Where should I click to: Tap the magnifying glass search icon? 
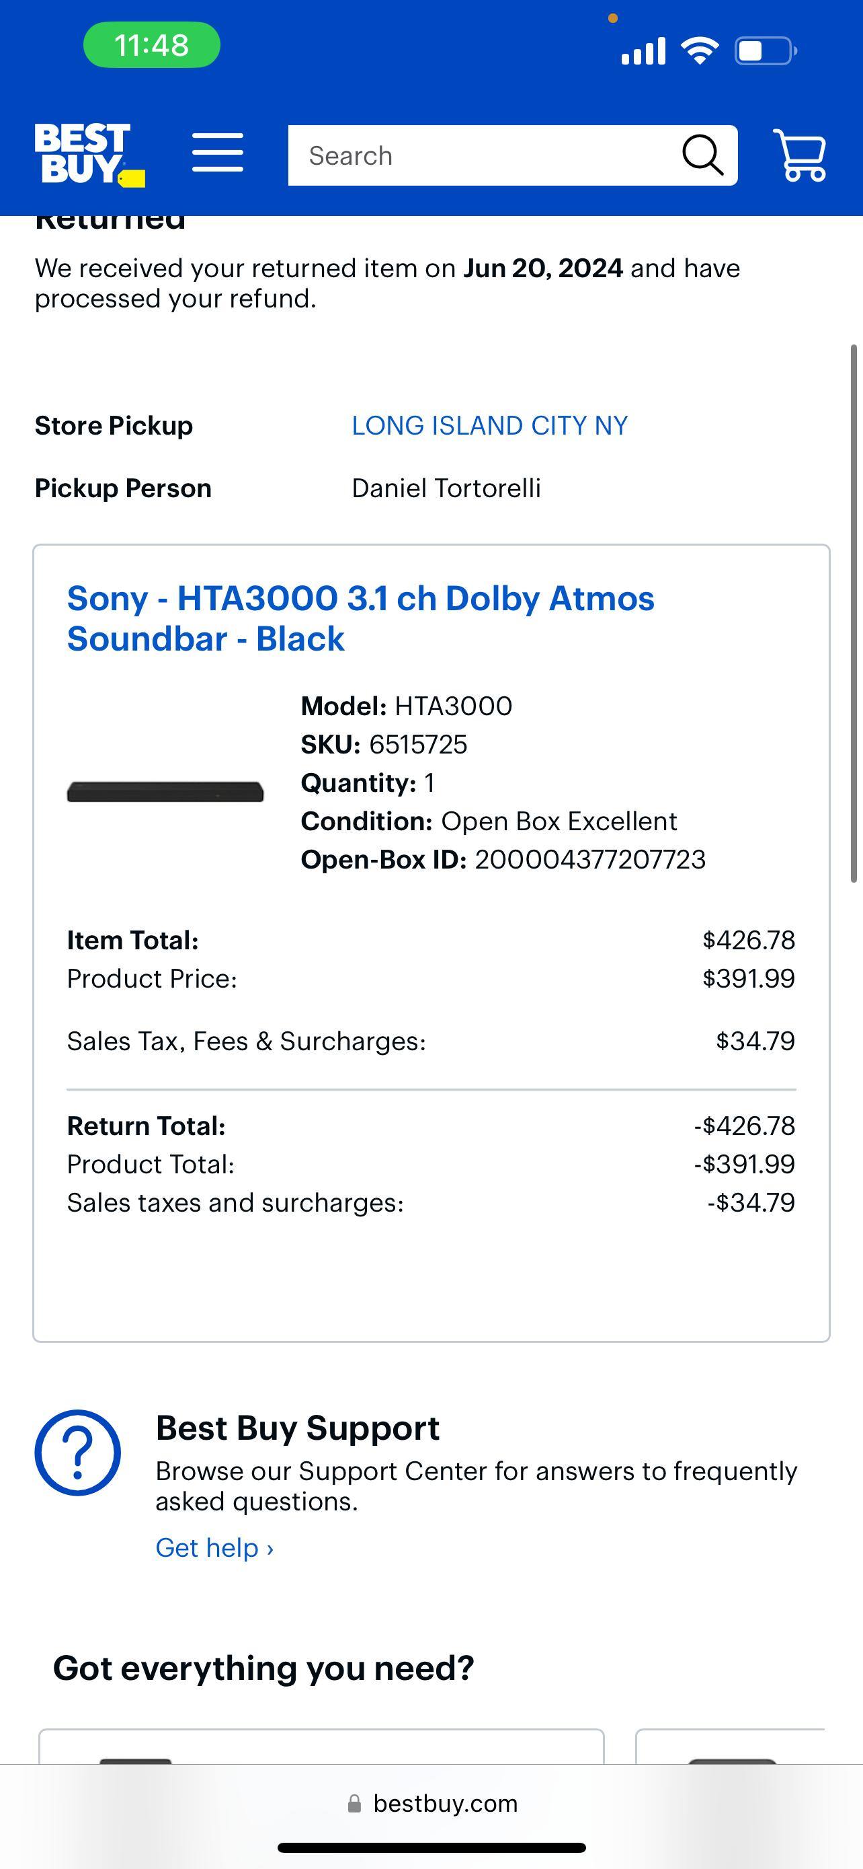[702, 155]
